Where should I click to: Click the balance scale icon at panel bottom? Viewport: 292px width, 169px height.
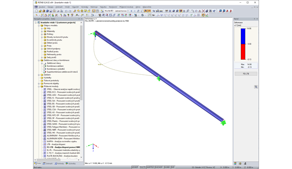pos(240,163)
